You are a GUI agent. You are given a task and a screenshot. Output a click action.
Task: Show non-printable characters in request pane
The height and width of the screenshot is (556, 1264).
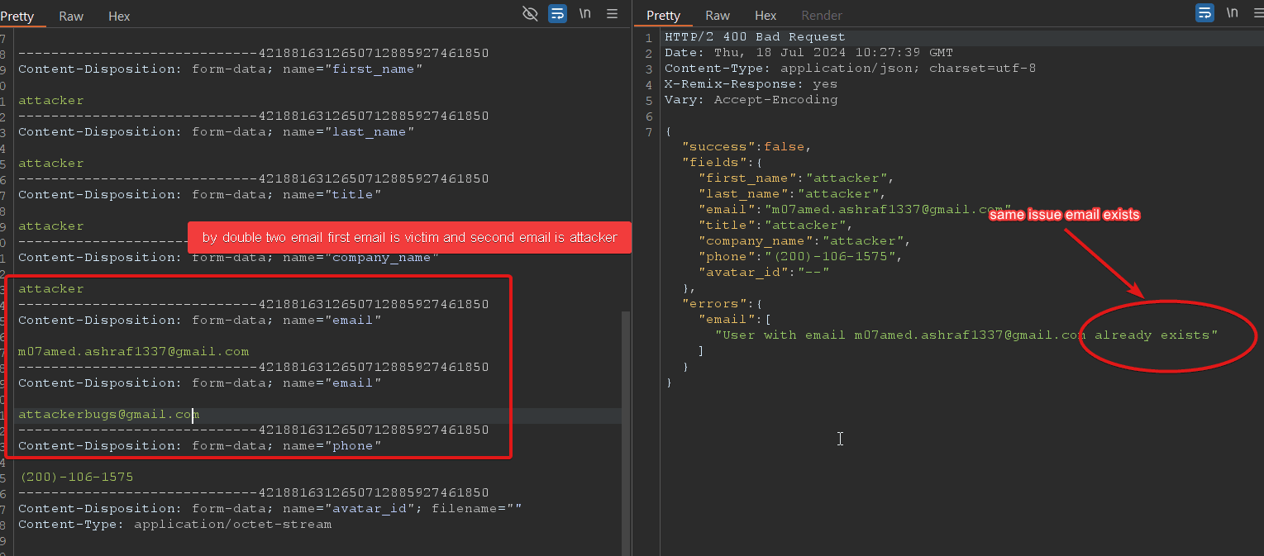(584, 13)
